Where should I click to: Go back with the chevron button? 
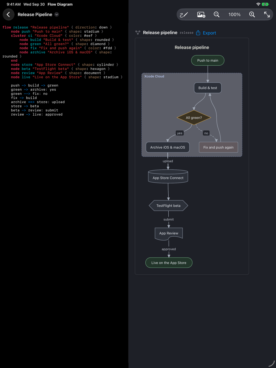(8, 14)
